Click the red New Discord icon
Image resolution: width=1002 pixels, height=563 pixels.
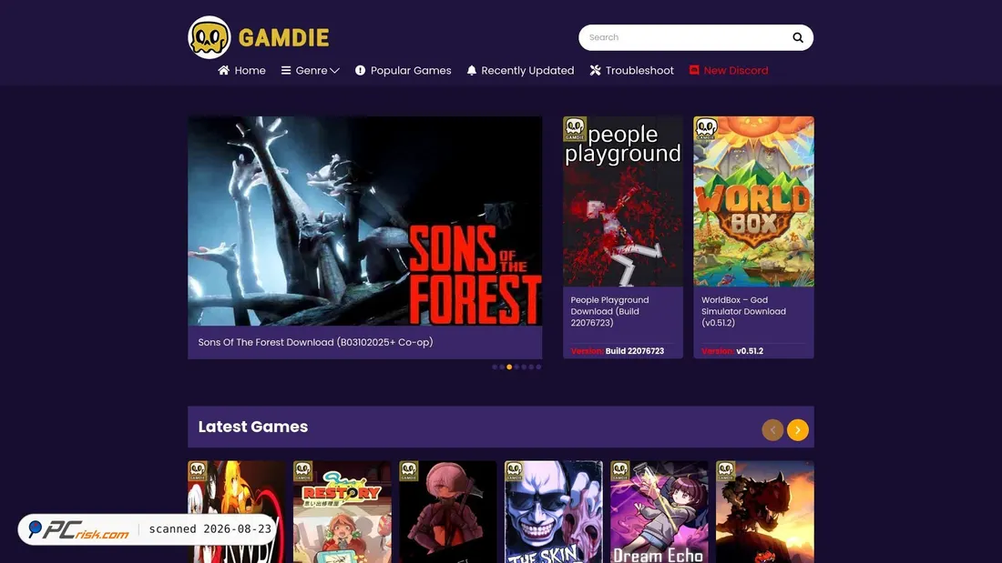click(x=694, y=70)
